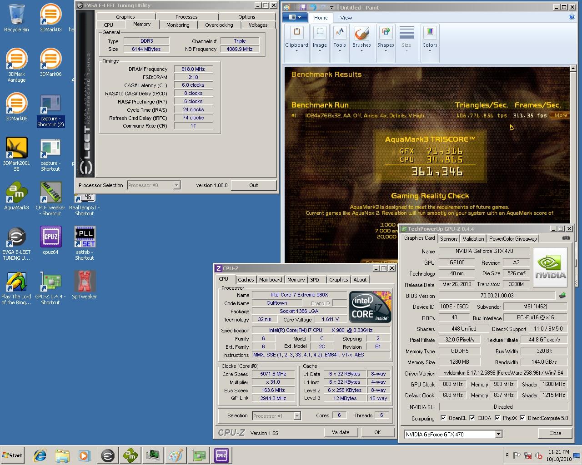Toggle the DirectCompute 5.0 checkbox
This screenshot has height=465, width=582.
click(523, 418)
